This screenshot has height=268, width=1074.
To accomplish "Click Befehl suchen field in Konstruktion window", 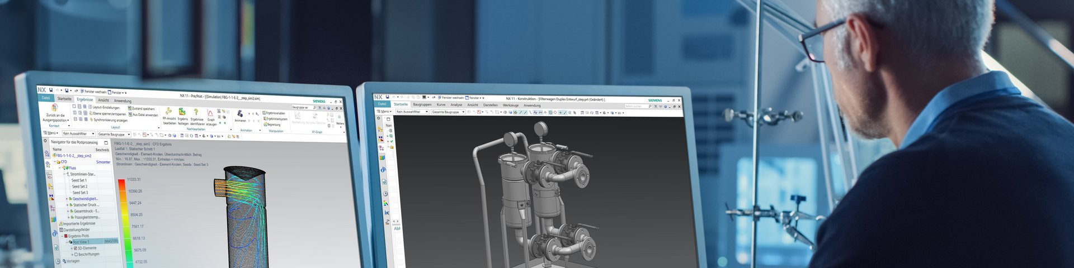I will [x=638, y=106].
